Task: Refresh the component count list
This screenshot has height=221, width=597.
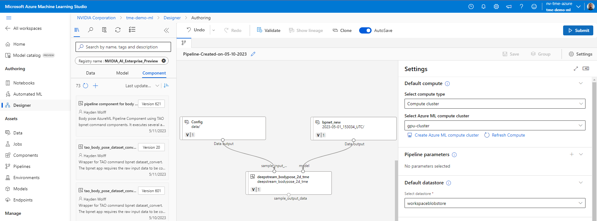Action: point(86,86)
